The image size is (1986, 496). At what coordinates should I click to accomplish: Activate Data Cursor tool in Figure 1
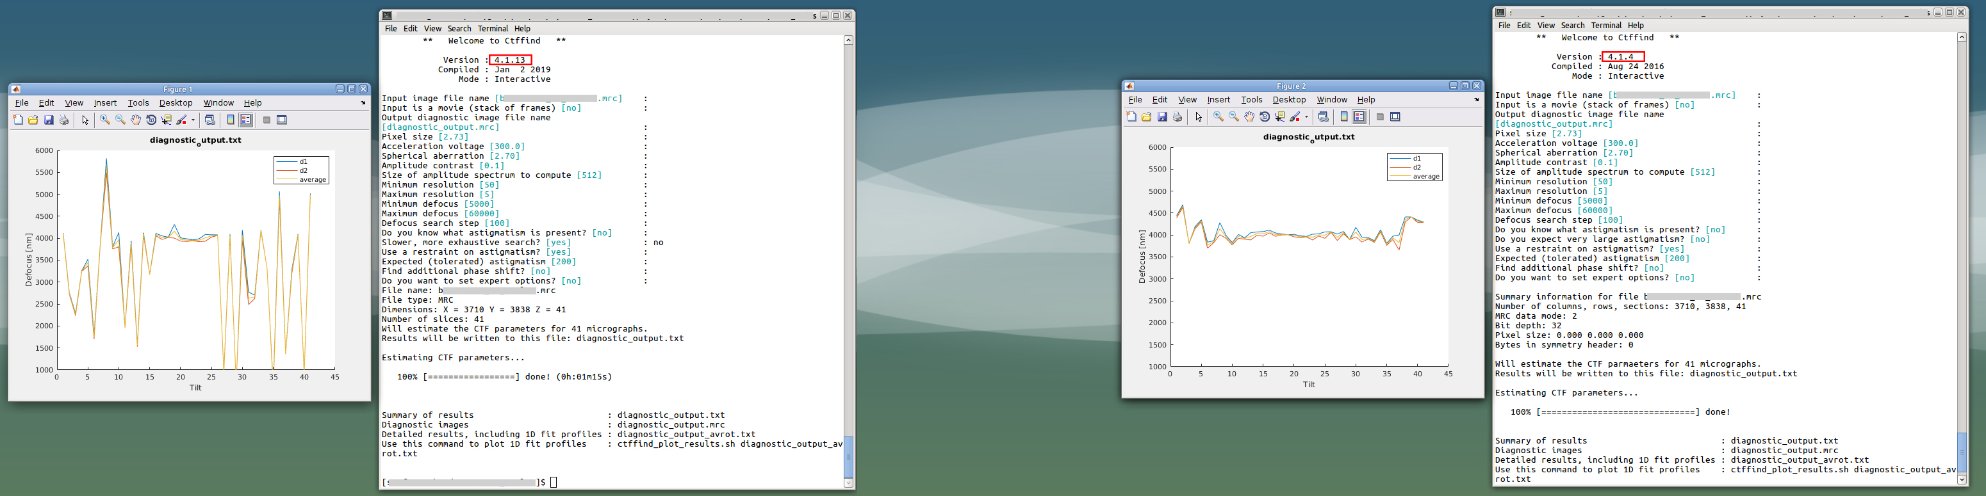click(x=167, y=120)
